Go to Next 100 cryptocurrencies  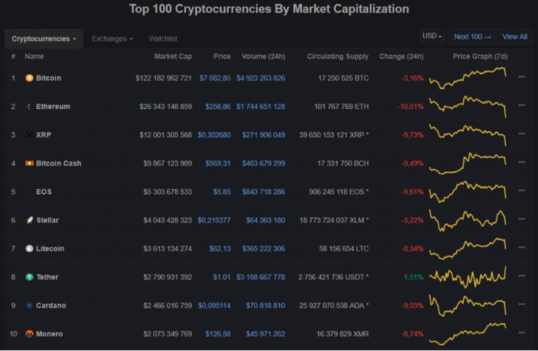coord(472,37)
